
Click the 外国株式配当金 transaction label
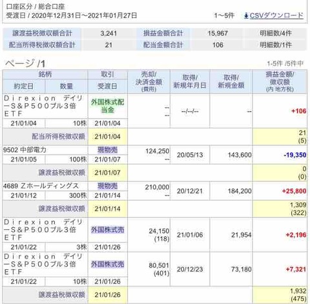108,106
